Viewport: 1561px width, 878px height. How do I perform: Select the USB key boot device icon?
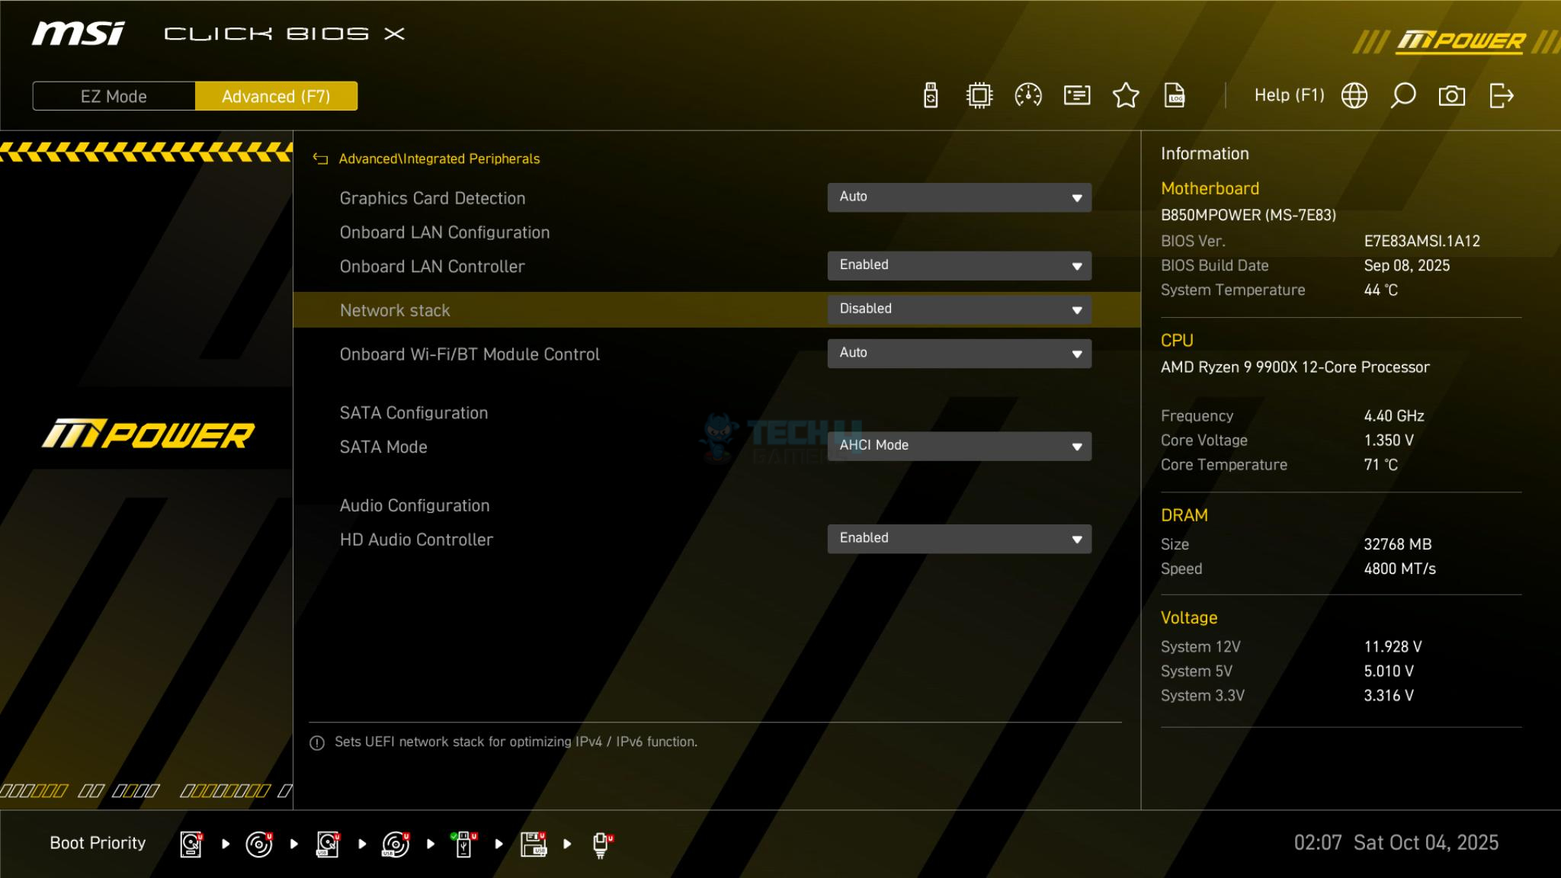pos(464,844)
